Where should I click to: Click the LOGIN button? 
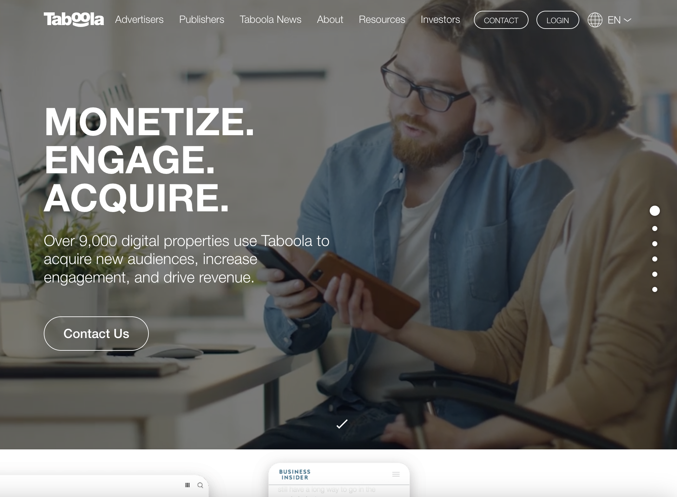[558, 20]
